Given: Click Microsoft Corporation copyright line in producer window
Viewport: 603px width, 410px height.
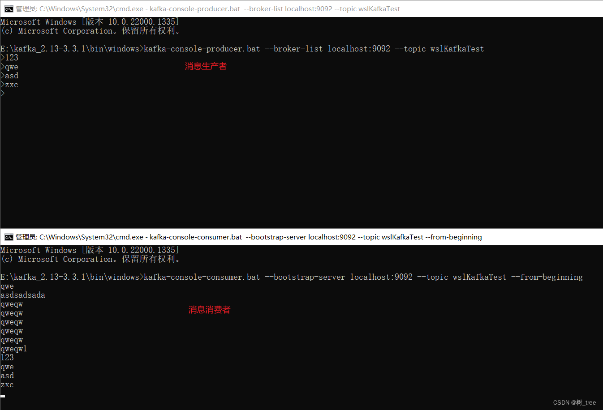Looking at the screenshot, I should tap(90, 31).
